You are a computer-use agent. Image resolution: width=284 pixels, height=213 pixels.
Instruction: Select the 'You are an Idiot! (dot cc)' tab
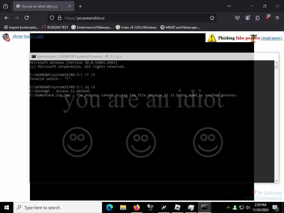[44, 6]
